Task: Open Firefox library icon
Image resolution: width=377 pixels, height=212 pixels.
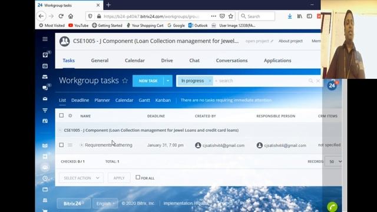Action: [300, 16]
